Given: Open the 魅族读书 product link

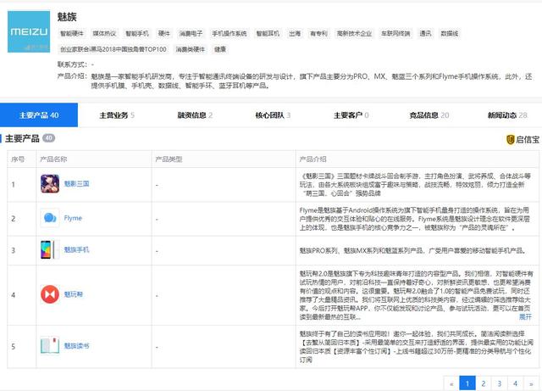Looking at the screenshot, I should 76,346.
